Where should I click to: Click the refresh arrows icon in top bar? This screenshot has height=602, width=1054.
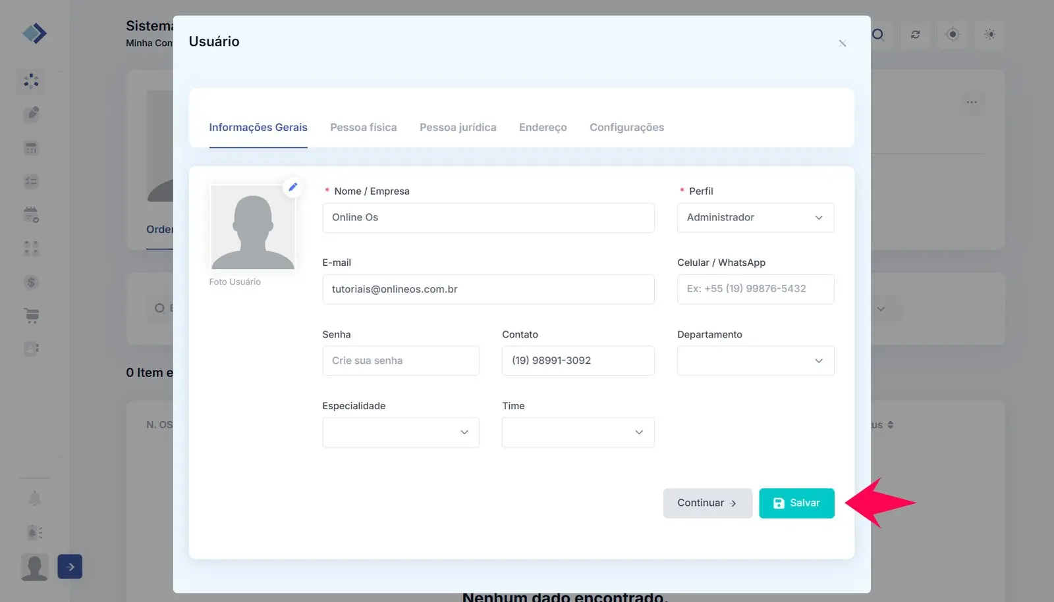(x=915, y=34)
